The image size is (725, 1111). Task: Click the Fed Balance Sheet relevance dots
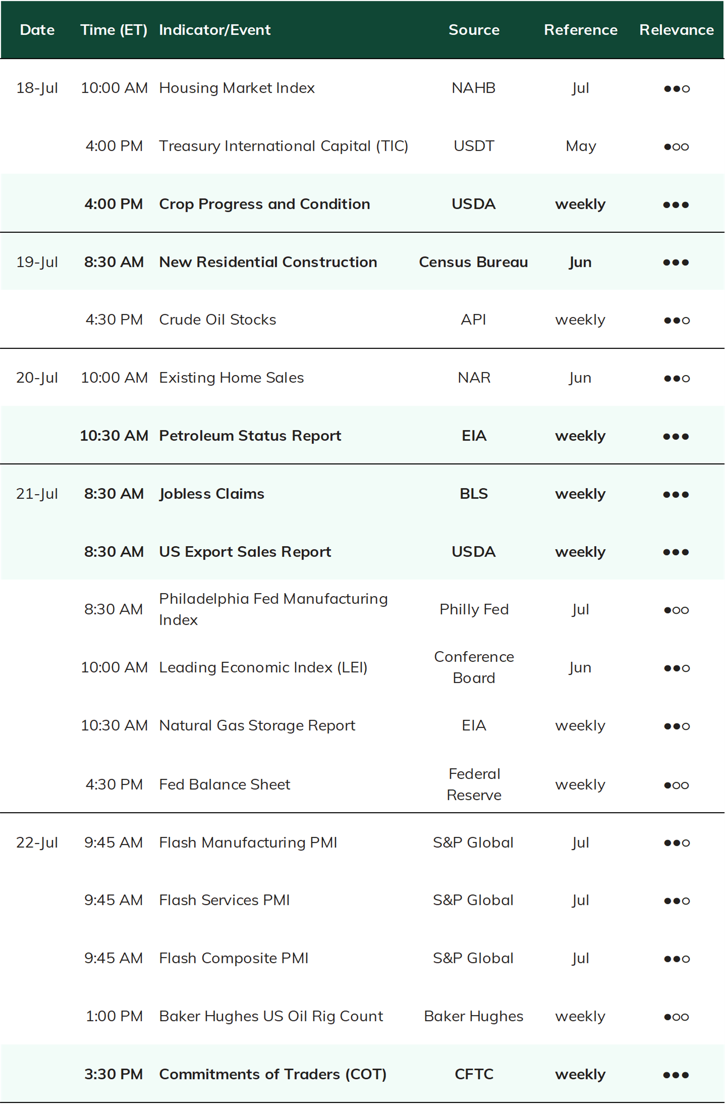point(676,785)
